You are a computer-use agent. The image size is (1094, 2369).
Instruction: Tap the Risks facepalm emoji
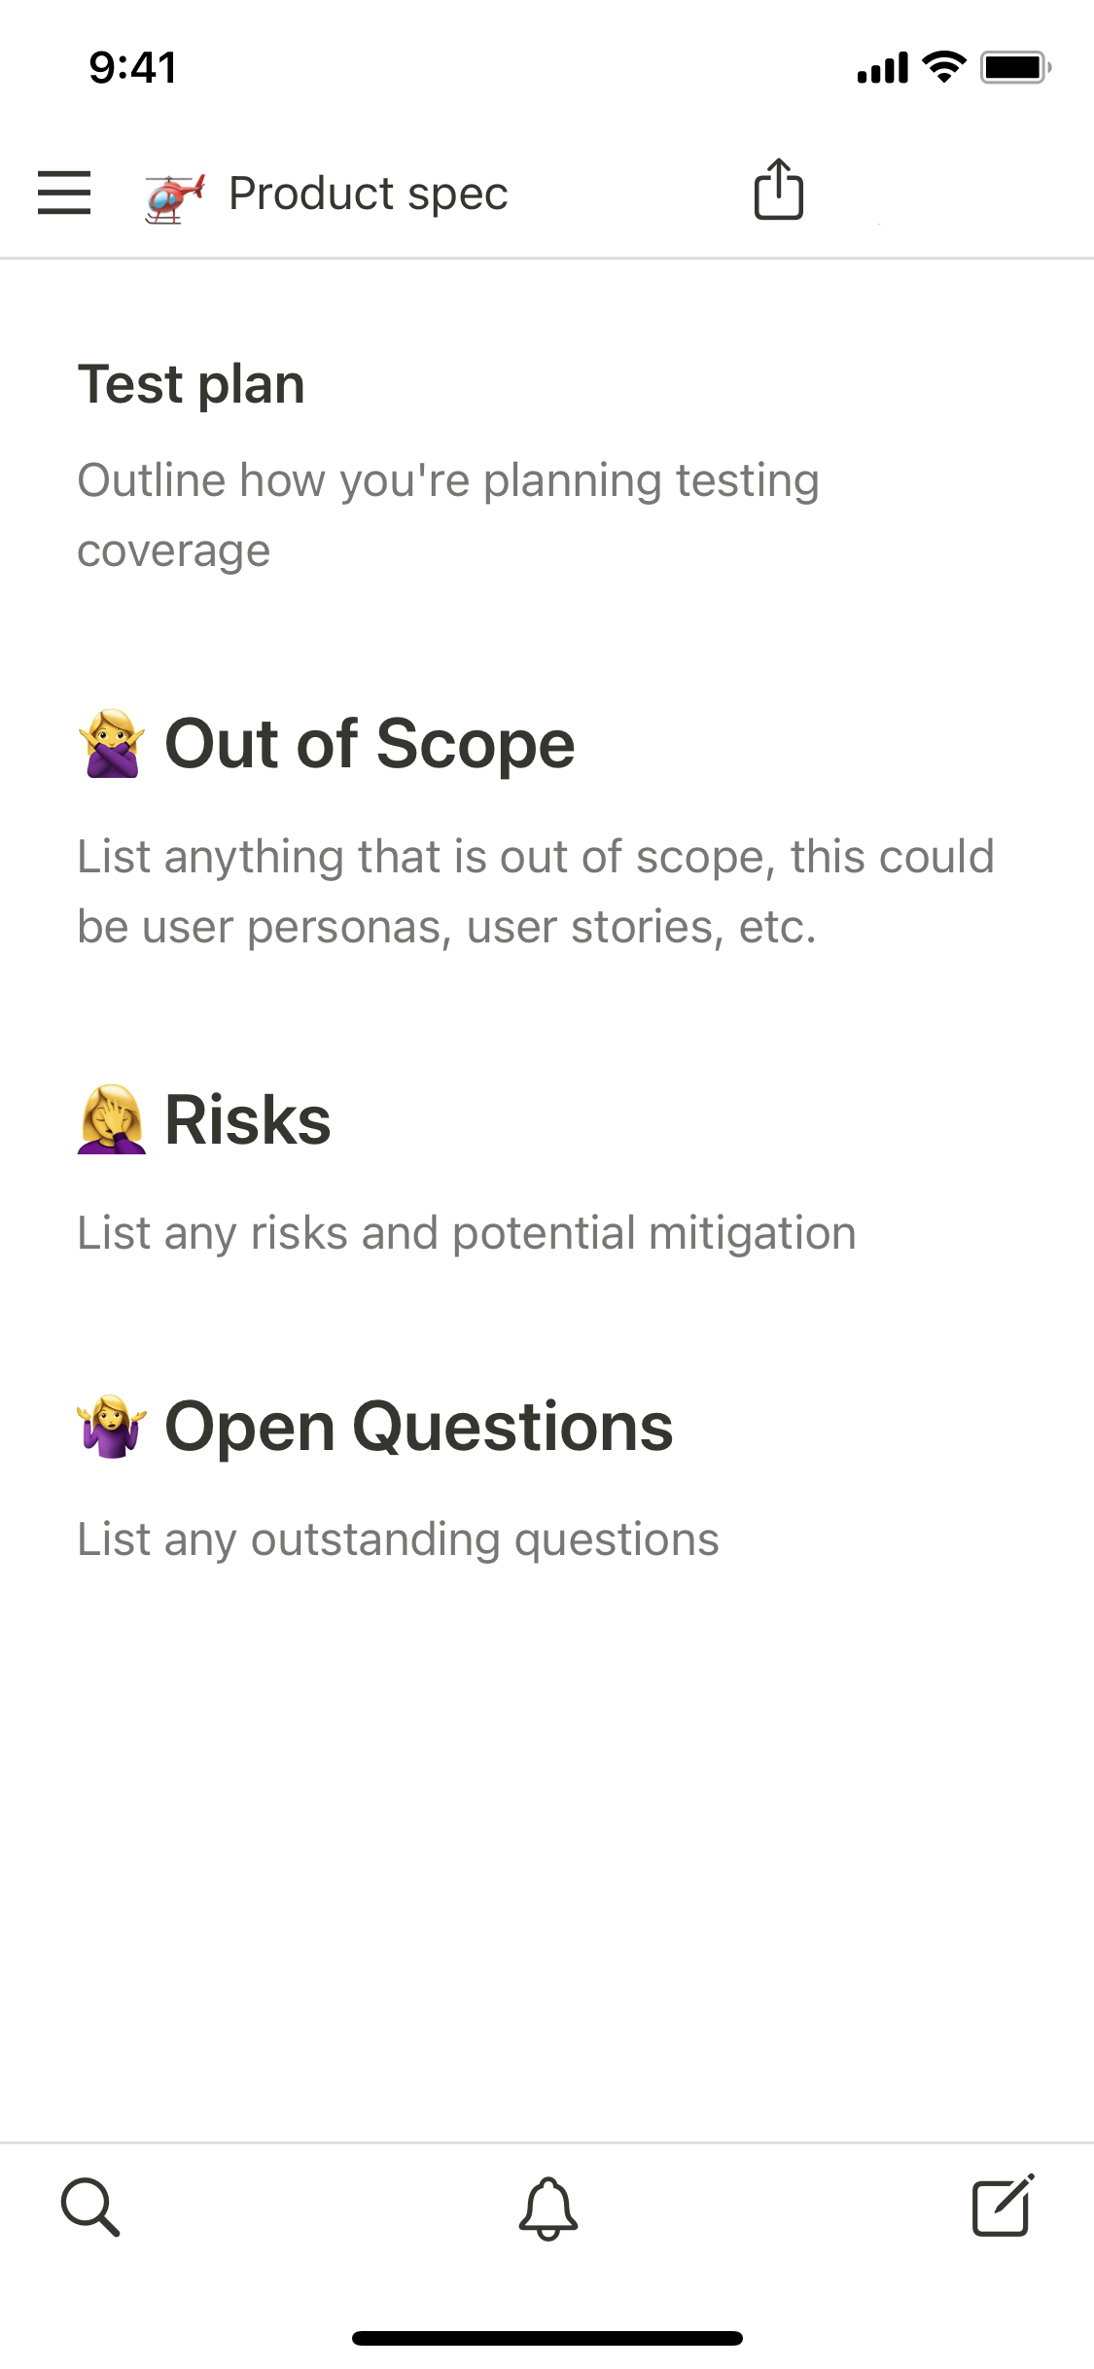(x=112, y=1119)
